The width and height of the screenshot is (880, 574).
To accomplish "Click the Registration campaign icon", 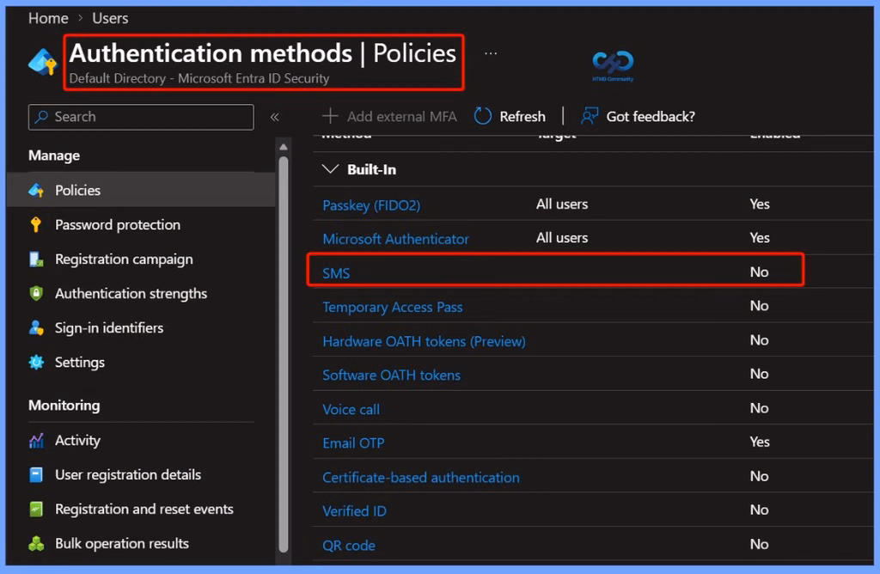I will (36, 260).
